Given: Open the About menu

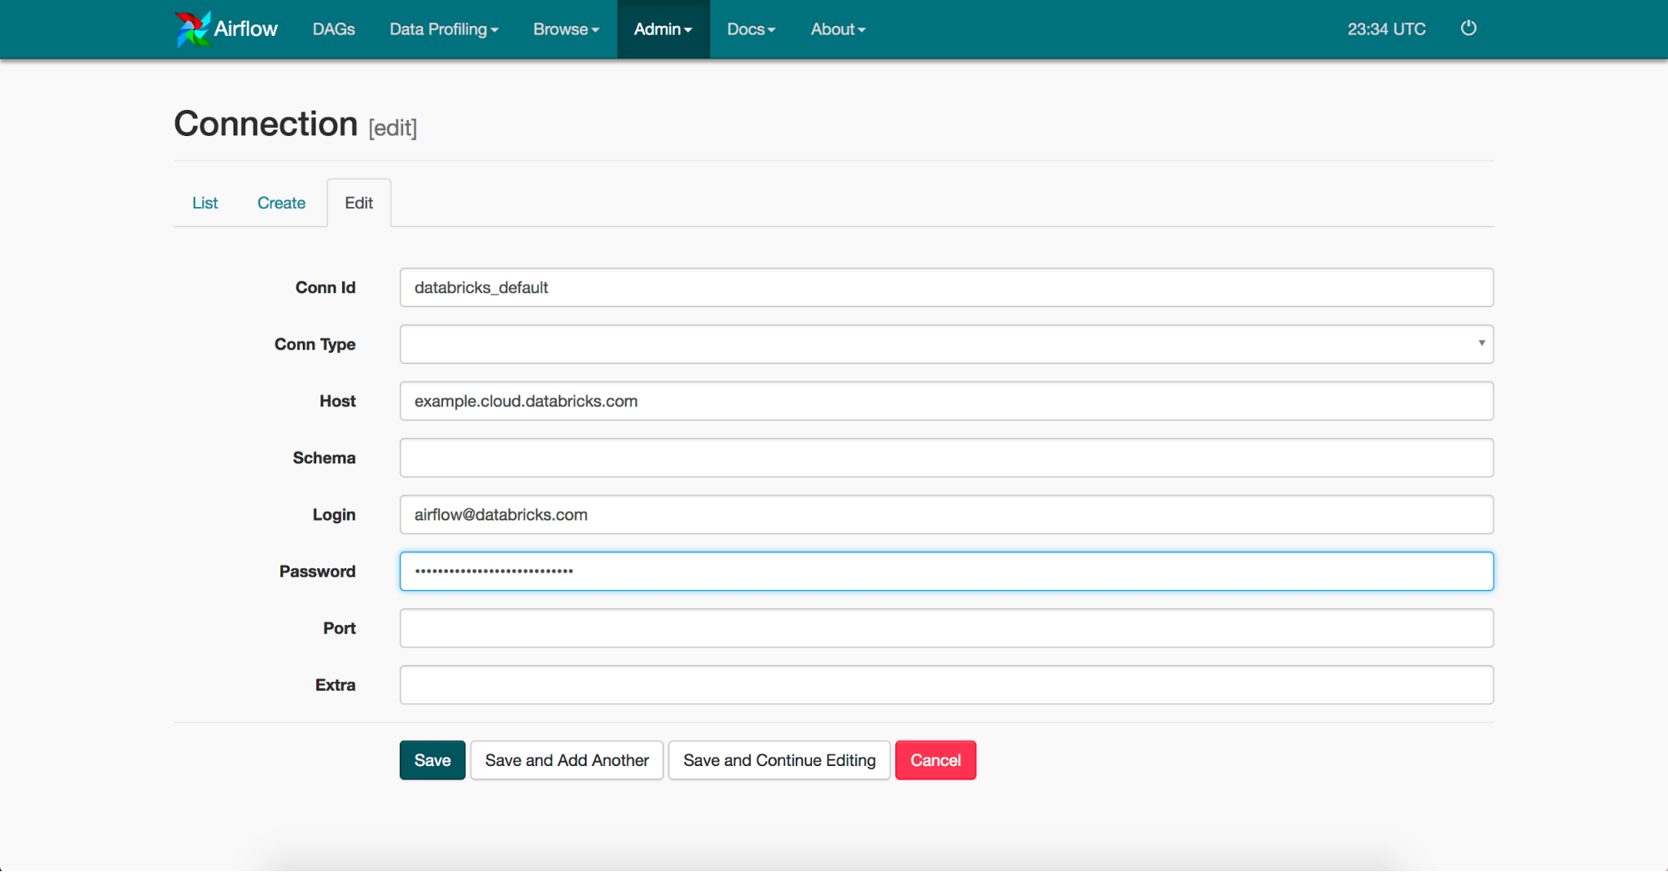Looking at the screenshot, I should 838,29.
